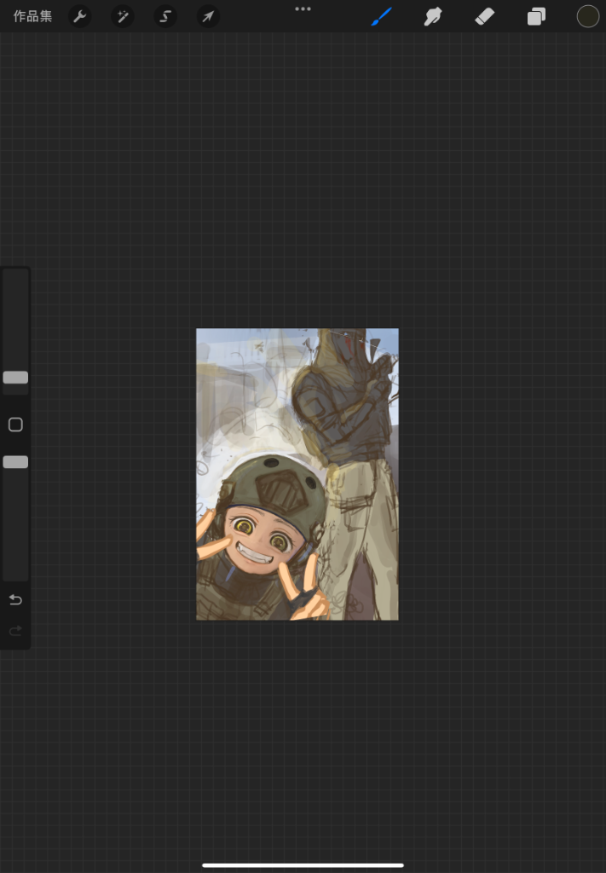Activate the Transform arrow tool
The height and width of the screenshot is (873, 606).
(208, 16)
